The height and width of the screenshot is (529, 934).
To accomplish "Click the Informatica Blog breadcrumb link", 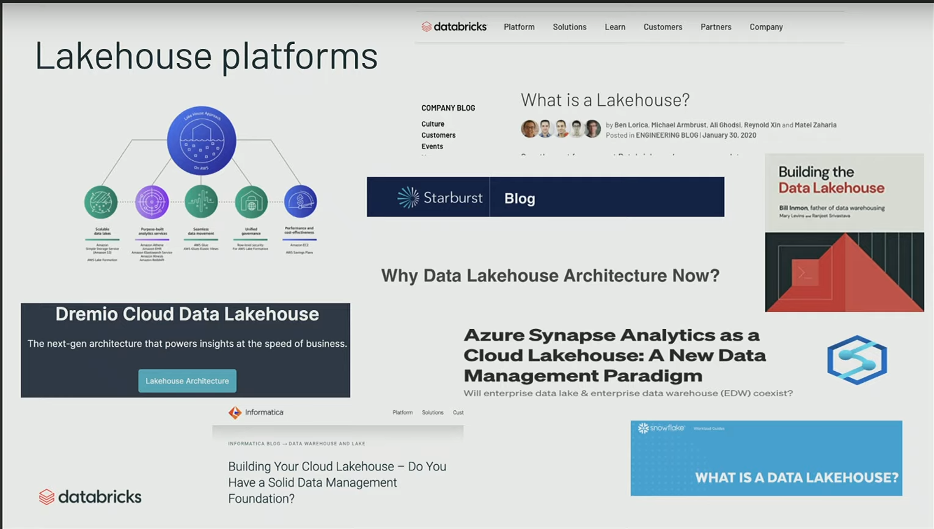I will coord(254,443).
